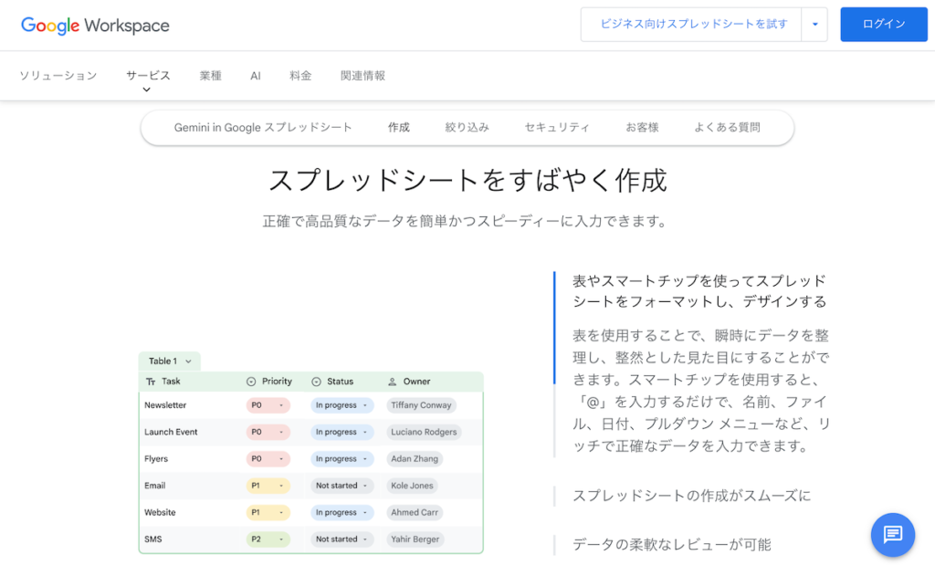Open Email row Not started dropdown
Viewport: 935px width, 576px height.
(341, 486)
